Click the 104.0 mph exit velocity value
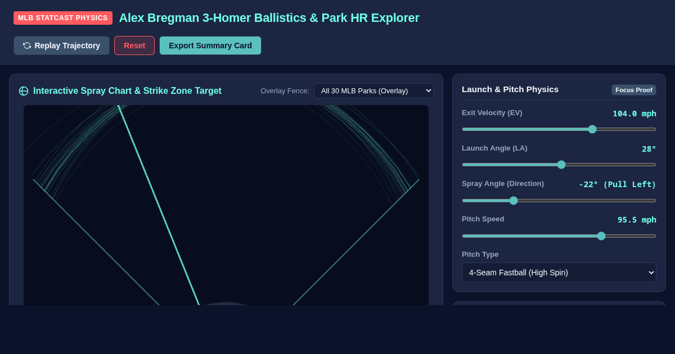Screen dimensions: 675x354 634,114
